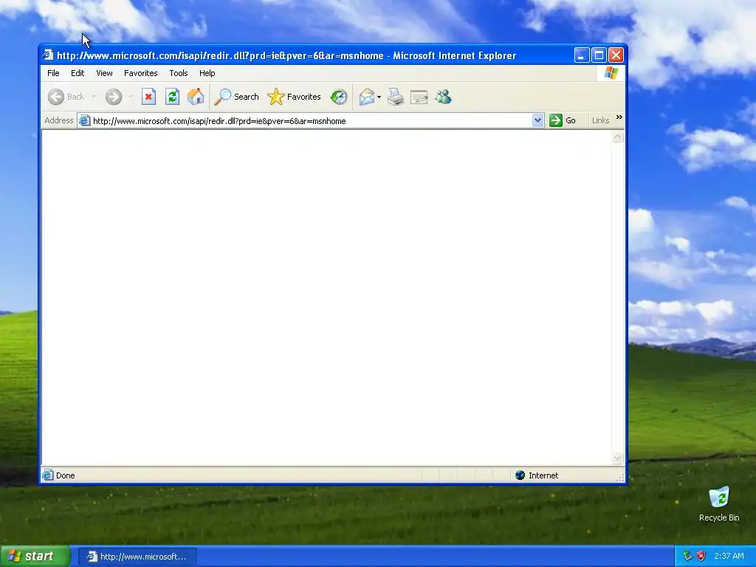Click the Go button label

[x=571, y=120]
